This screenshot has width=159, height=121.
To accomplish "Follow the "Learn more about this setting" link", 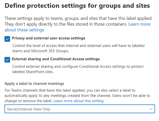I will pos(78,101).
